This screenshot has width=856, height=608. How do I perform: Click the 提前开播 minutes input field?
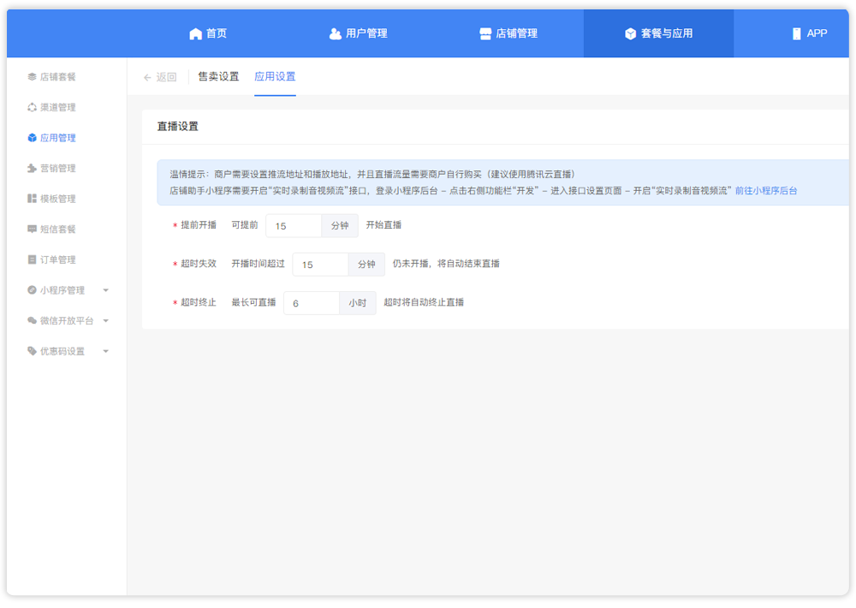pos(294,226)
